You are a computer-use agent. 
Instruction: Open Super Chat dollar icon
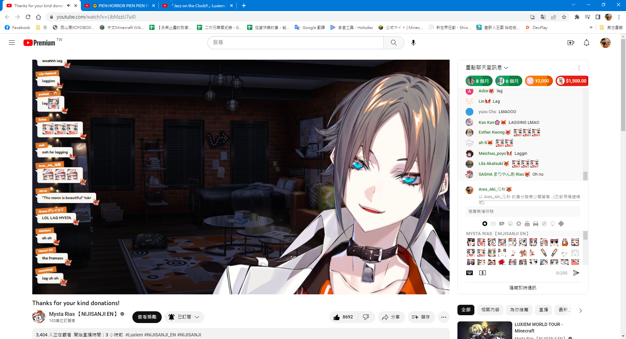click(483, 273)
